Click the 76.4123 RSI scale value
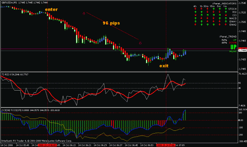247x147 pixels. click(x=243, y=73)
